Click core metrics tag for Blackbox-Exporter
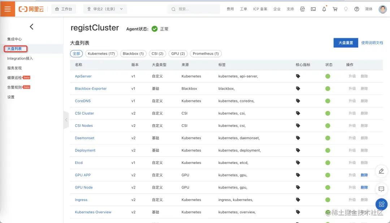 (298, 89)
